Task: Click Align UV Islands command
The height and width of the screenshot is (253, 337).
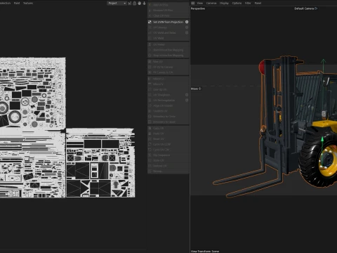Action: (x=168, y=105)
